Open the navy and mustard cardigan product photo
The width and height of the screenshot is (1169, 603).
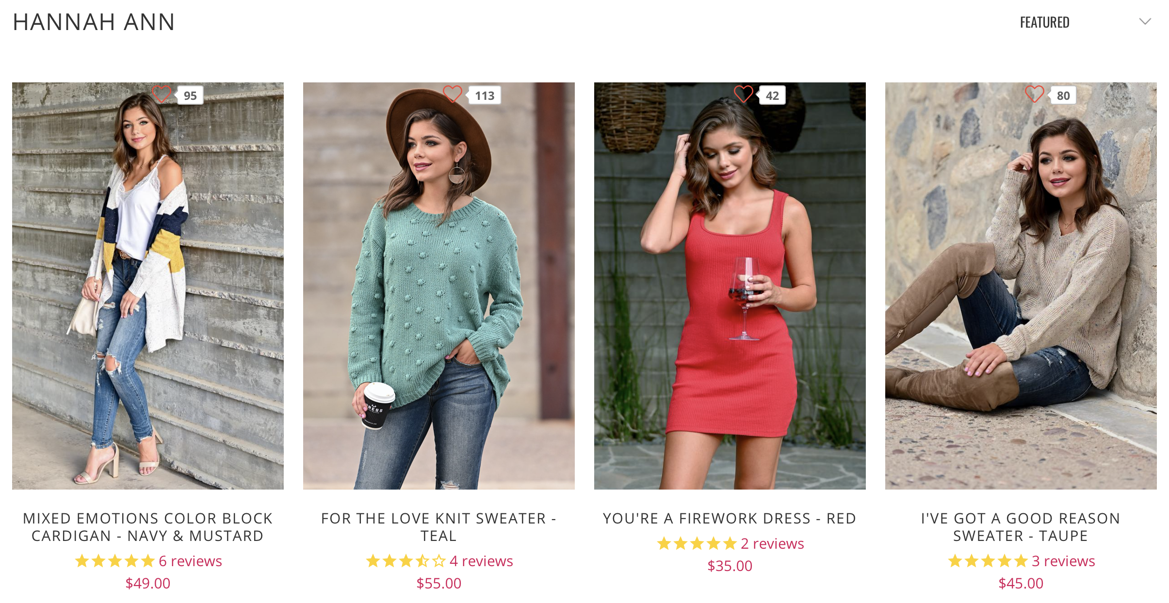[148, 286]
